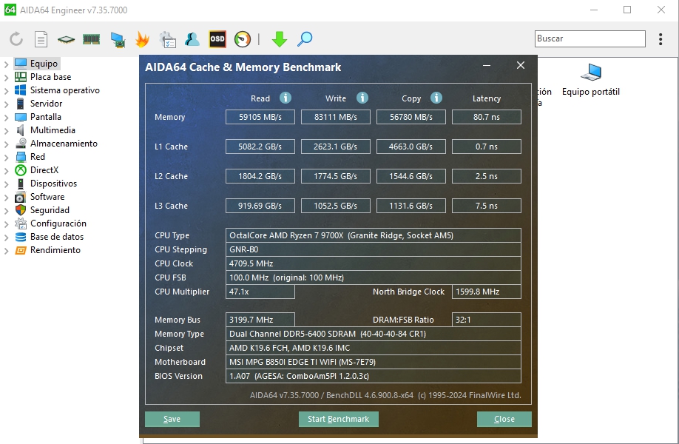Click the Read info icon

coord(286,98)
